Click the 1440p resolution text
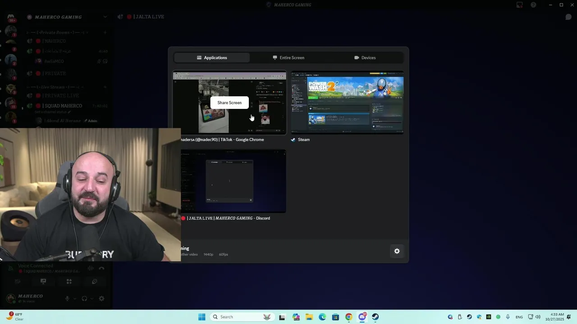577x324 pixels. 208,255
